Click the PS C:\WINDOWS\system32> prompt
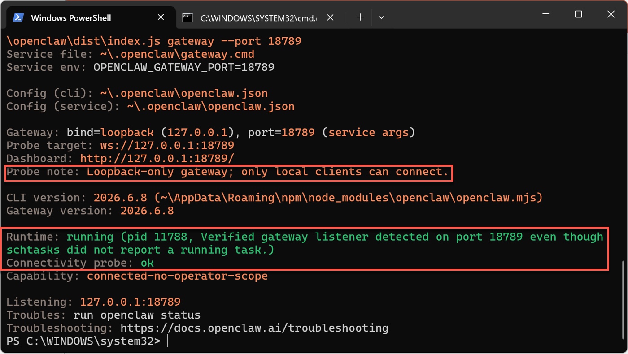The image size is (628, 354). point(83,341)
